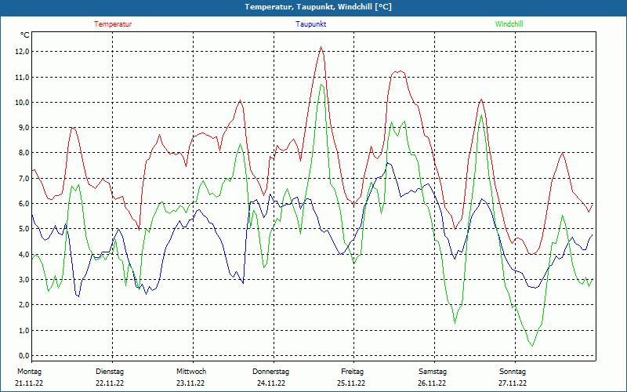This screenshot has height=392, width=627.
Task: Click the date 23.11.22
Action: (190, 383)
